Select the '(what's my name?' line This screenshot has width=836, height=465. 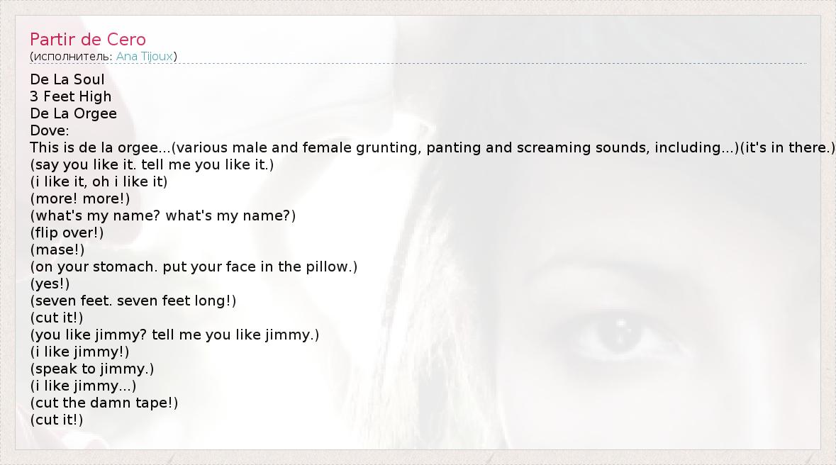click(x=163, y=215)
